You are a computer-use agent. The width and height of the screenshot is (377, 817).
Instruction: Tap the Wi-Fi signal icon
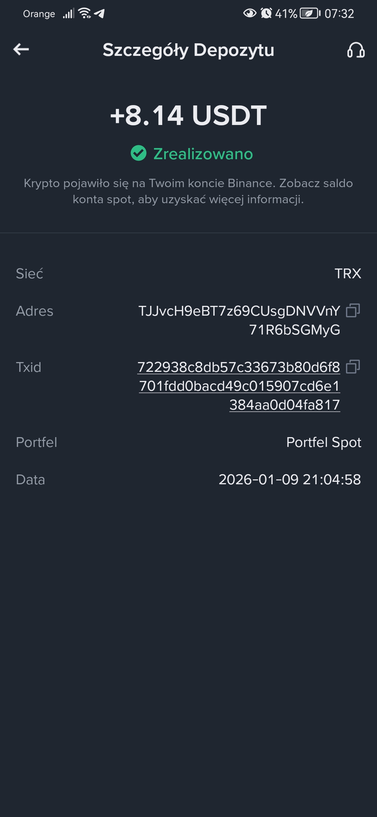point(84,13)
